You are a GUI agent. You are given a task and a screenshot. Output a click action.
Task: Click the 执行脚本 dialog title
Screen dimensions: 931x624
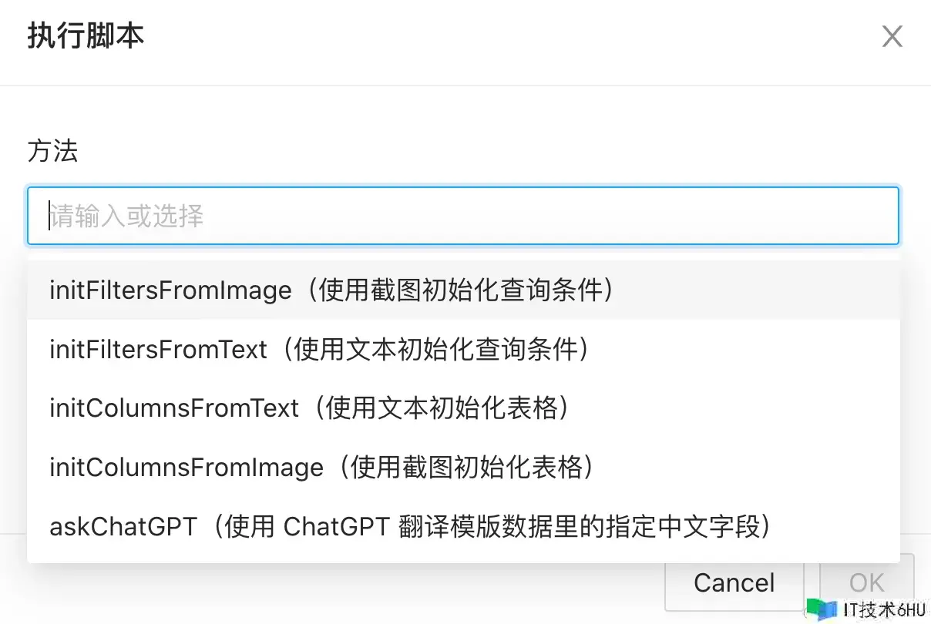86,36
